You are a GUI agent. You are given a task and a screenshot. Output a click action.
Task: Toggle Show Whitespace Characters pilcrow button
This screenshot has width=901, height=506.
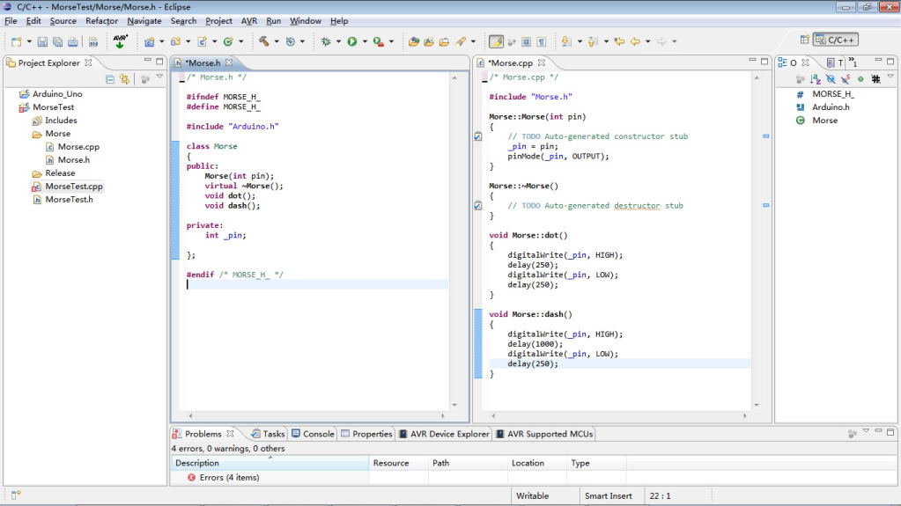[542, 41]
